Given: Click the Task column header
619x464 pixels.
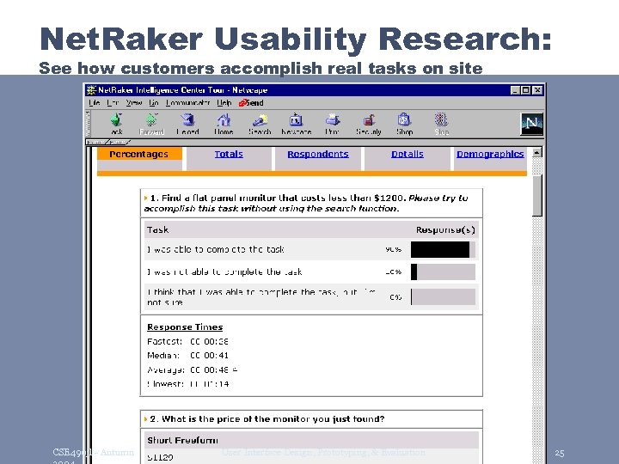Looking at the screenshot, I should [157, 230].
